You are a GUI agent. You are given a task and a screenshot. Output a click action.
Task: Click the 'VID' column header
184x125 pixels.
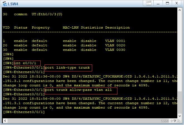6,27
